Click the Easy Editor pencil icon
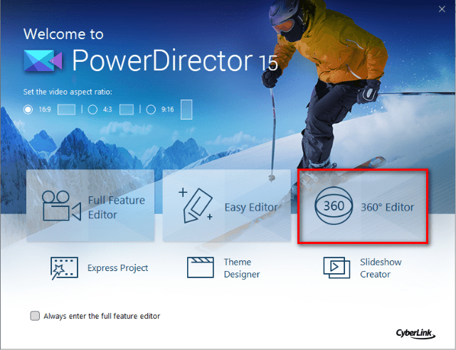456x350 pixels. click(x=196, y=206)
